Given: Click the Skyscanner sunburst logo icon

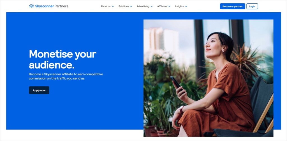Looking at the screenshot, I should (x=32, y=6).
